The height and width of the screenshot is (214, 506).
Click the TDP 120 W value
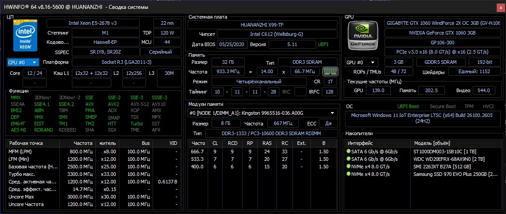[x=168, y=33]
